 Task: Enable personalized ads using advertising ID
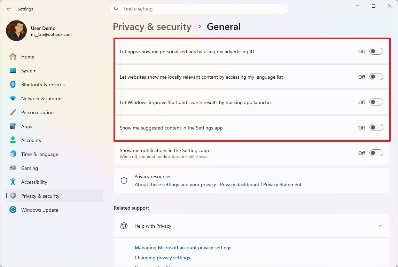[376, 51]
